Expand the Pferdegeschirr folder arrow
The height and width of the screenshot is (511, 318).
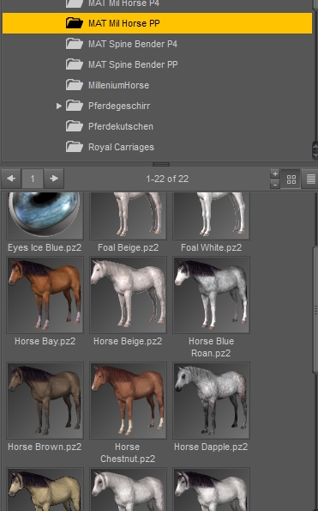[59, 106]
